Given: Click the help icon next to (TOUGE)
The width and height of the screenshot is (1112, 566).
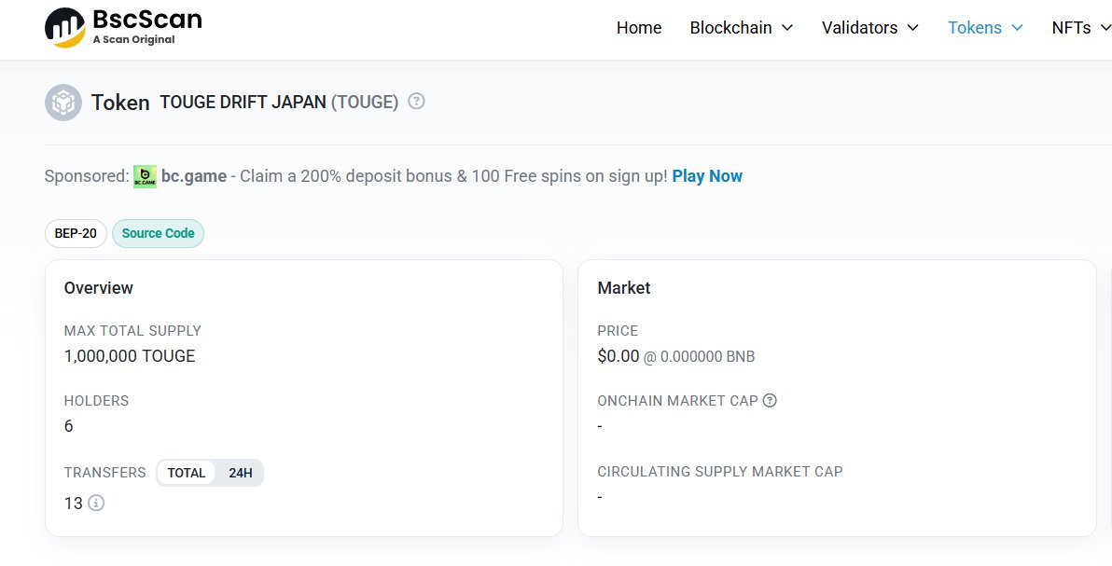Looking at the screenshot, I should point(417,102).
